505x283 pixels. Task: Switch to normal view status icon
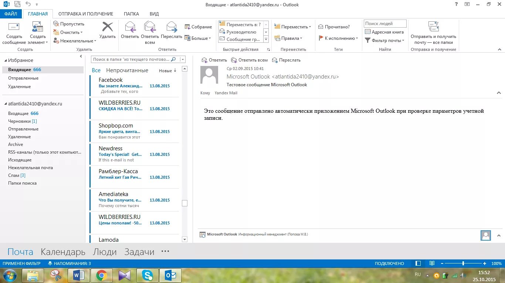[x=418, y=263]
